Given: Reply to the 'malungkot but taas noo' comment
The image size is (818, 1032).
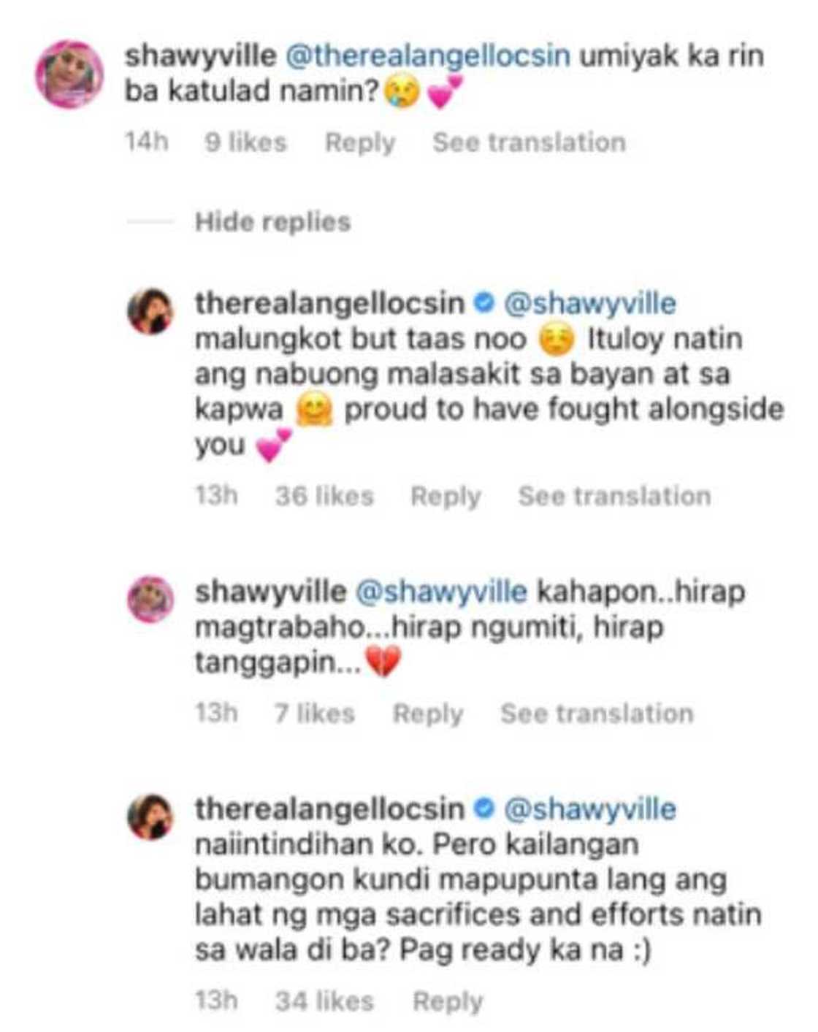Looking at the screenshot, I should pos(446,497).
